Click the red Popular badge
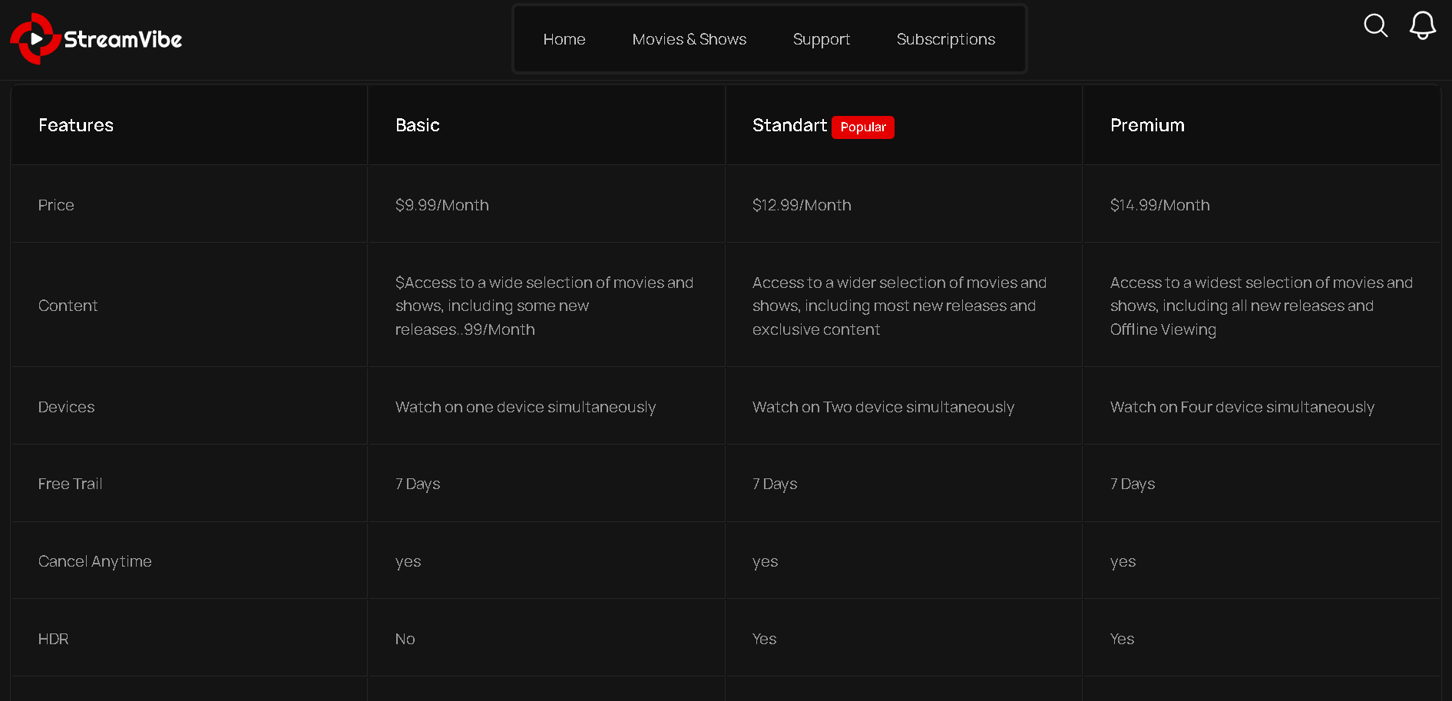 (x=862, y=127)
